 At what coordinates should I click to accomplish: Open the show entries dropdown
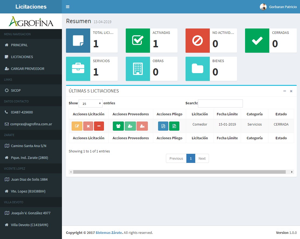pyautogui.click(x=90, y=104)
